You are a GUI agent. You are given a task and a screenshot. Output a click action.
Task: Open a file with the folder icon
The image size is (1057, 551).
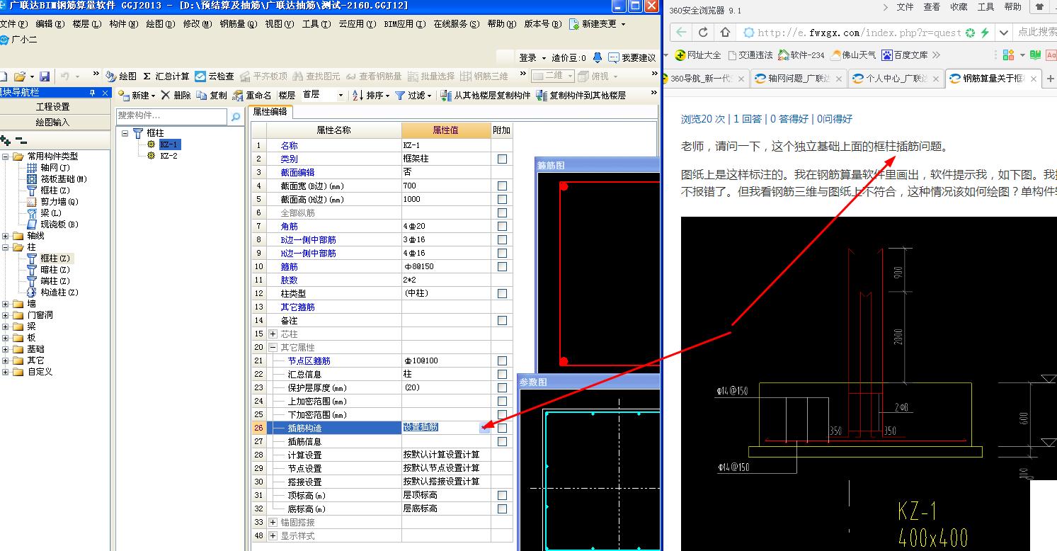point(19,76)
